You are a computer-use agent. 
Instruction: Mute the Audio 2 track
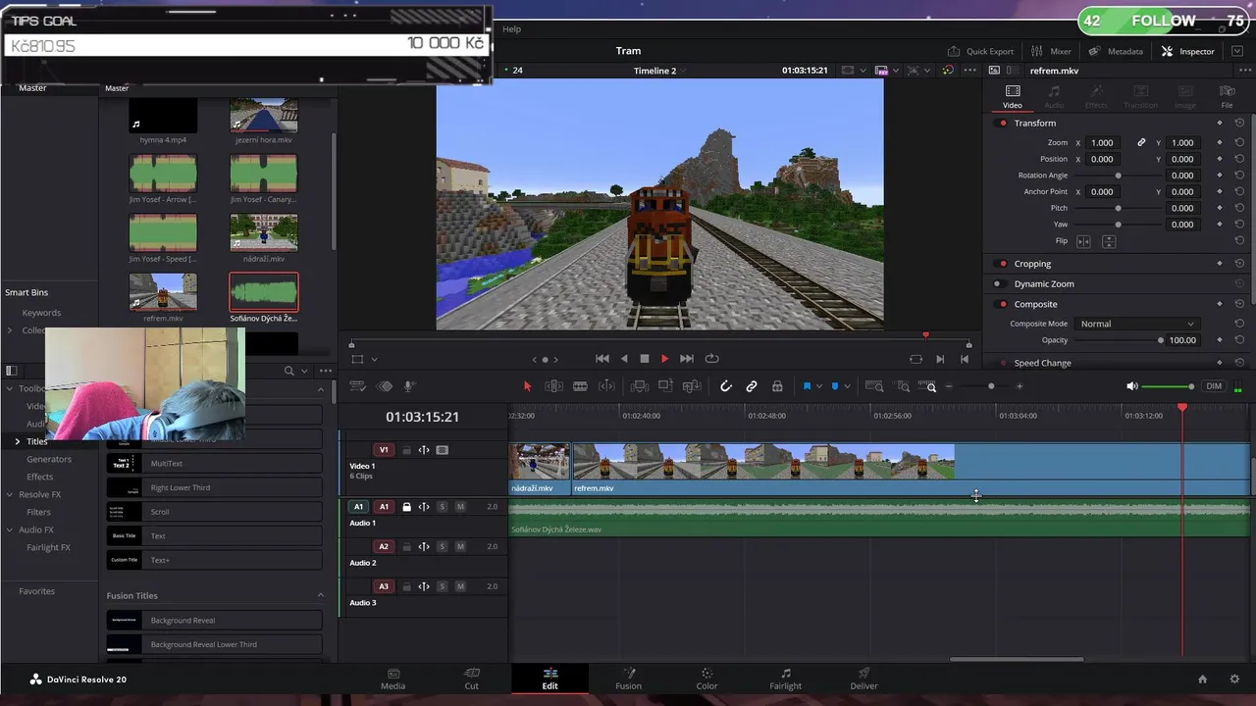point(460,547)
